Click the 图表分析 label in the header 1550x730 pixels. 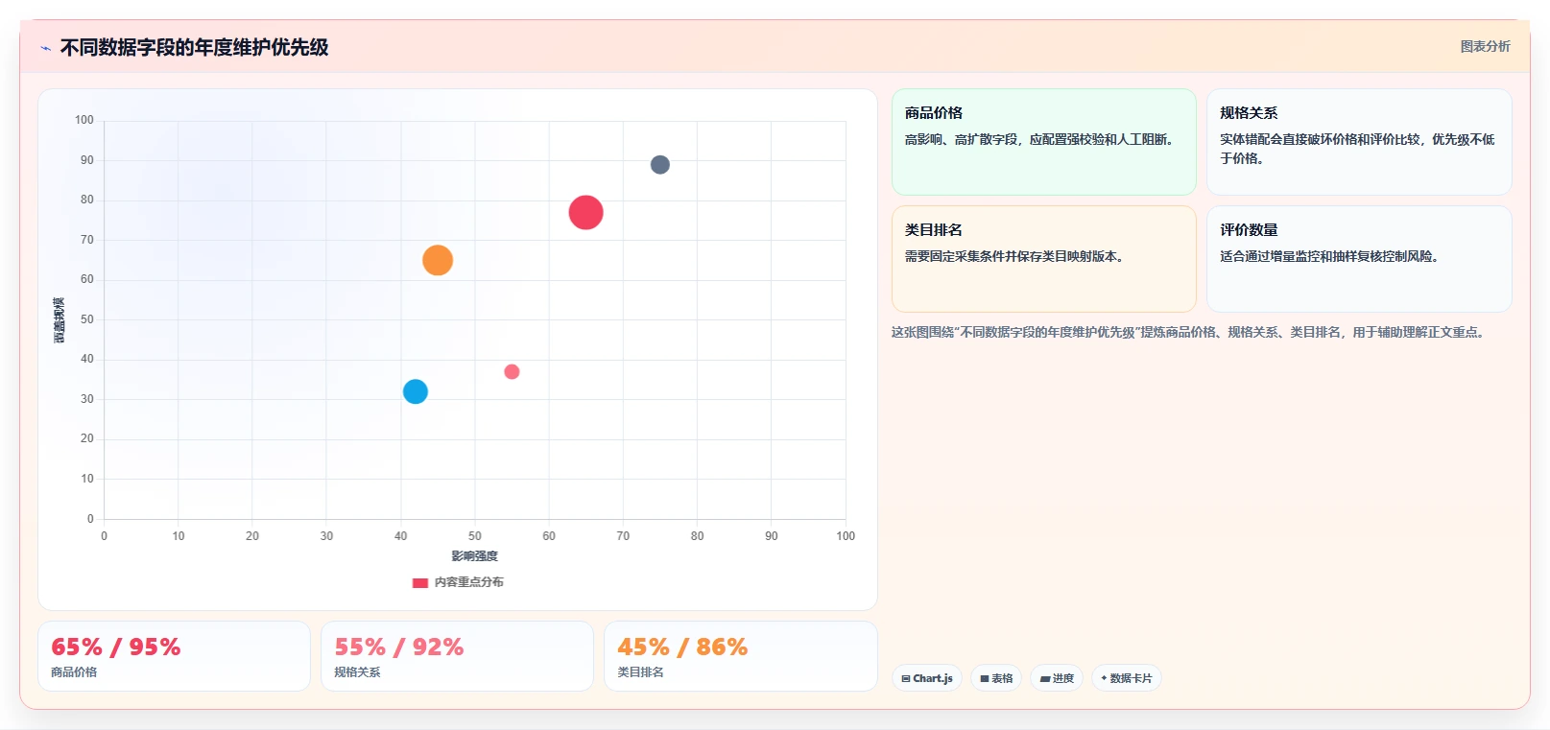(x=1485, y=46)
